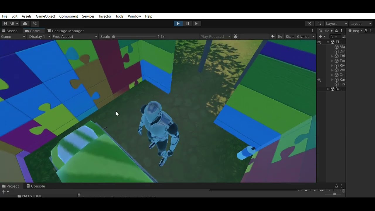375x211 pixels.
Task: Advance one frame with the Step button
Action: point(197,23)
